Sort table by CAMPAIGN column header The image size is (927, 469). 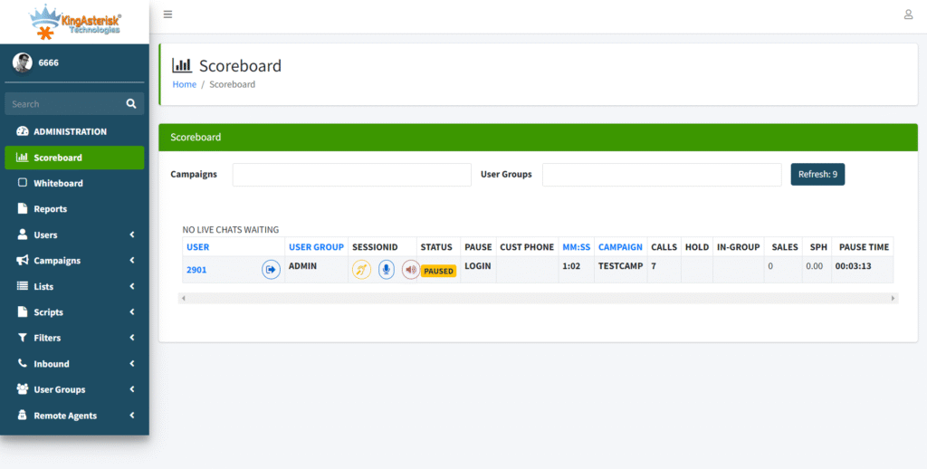620,247
